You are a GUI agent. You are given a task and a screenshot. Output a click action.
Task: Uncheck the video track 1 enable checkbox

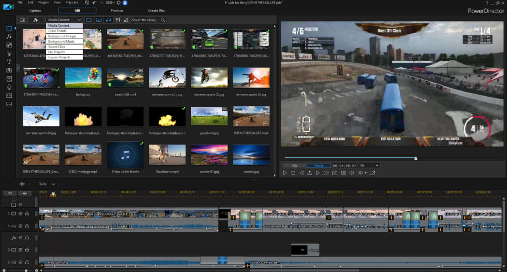(20, 214)
